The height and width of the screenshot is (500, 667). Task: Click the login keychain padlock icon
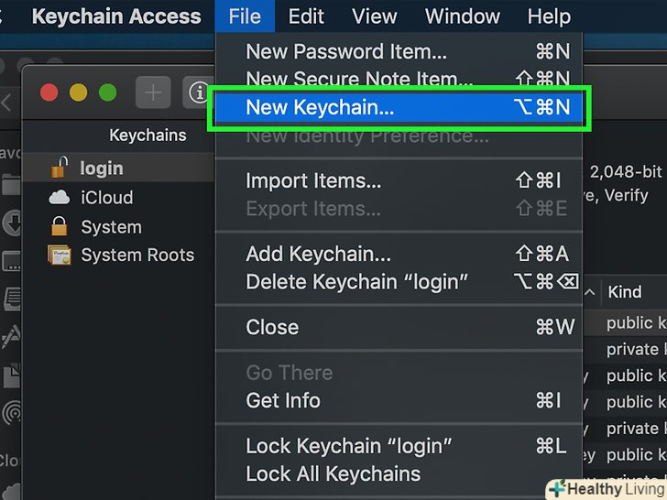click(x=59, y=168)
